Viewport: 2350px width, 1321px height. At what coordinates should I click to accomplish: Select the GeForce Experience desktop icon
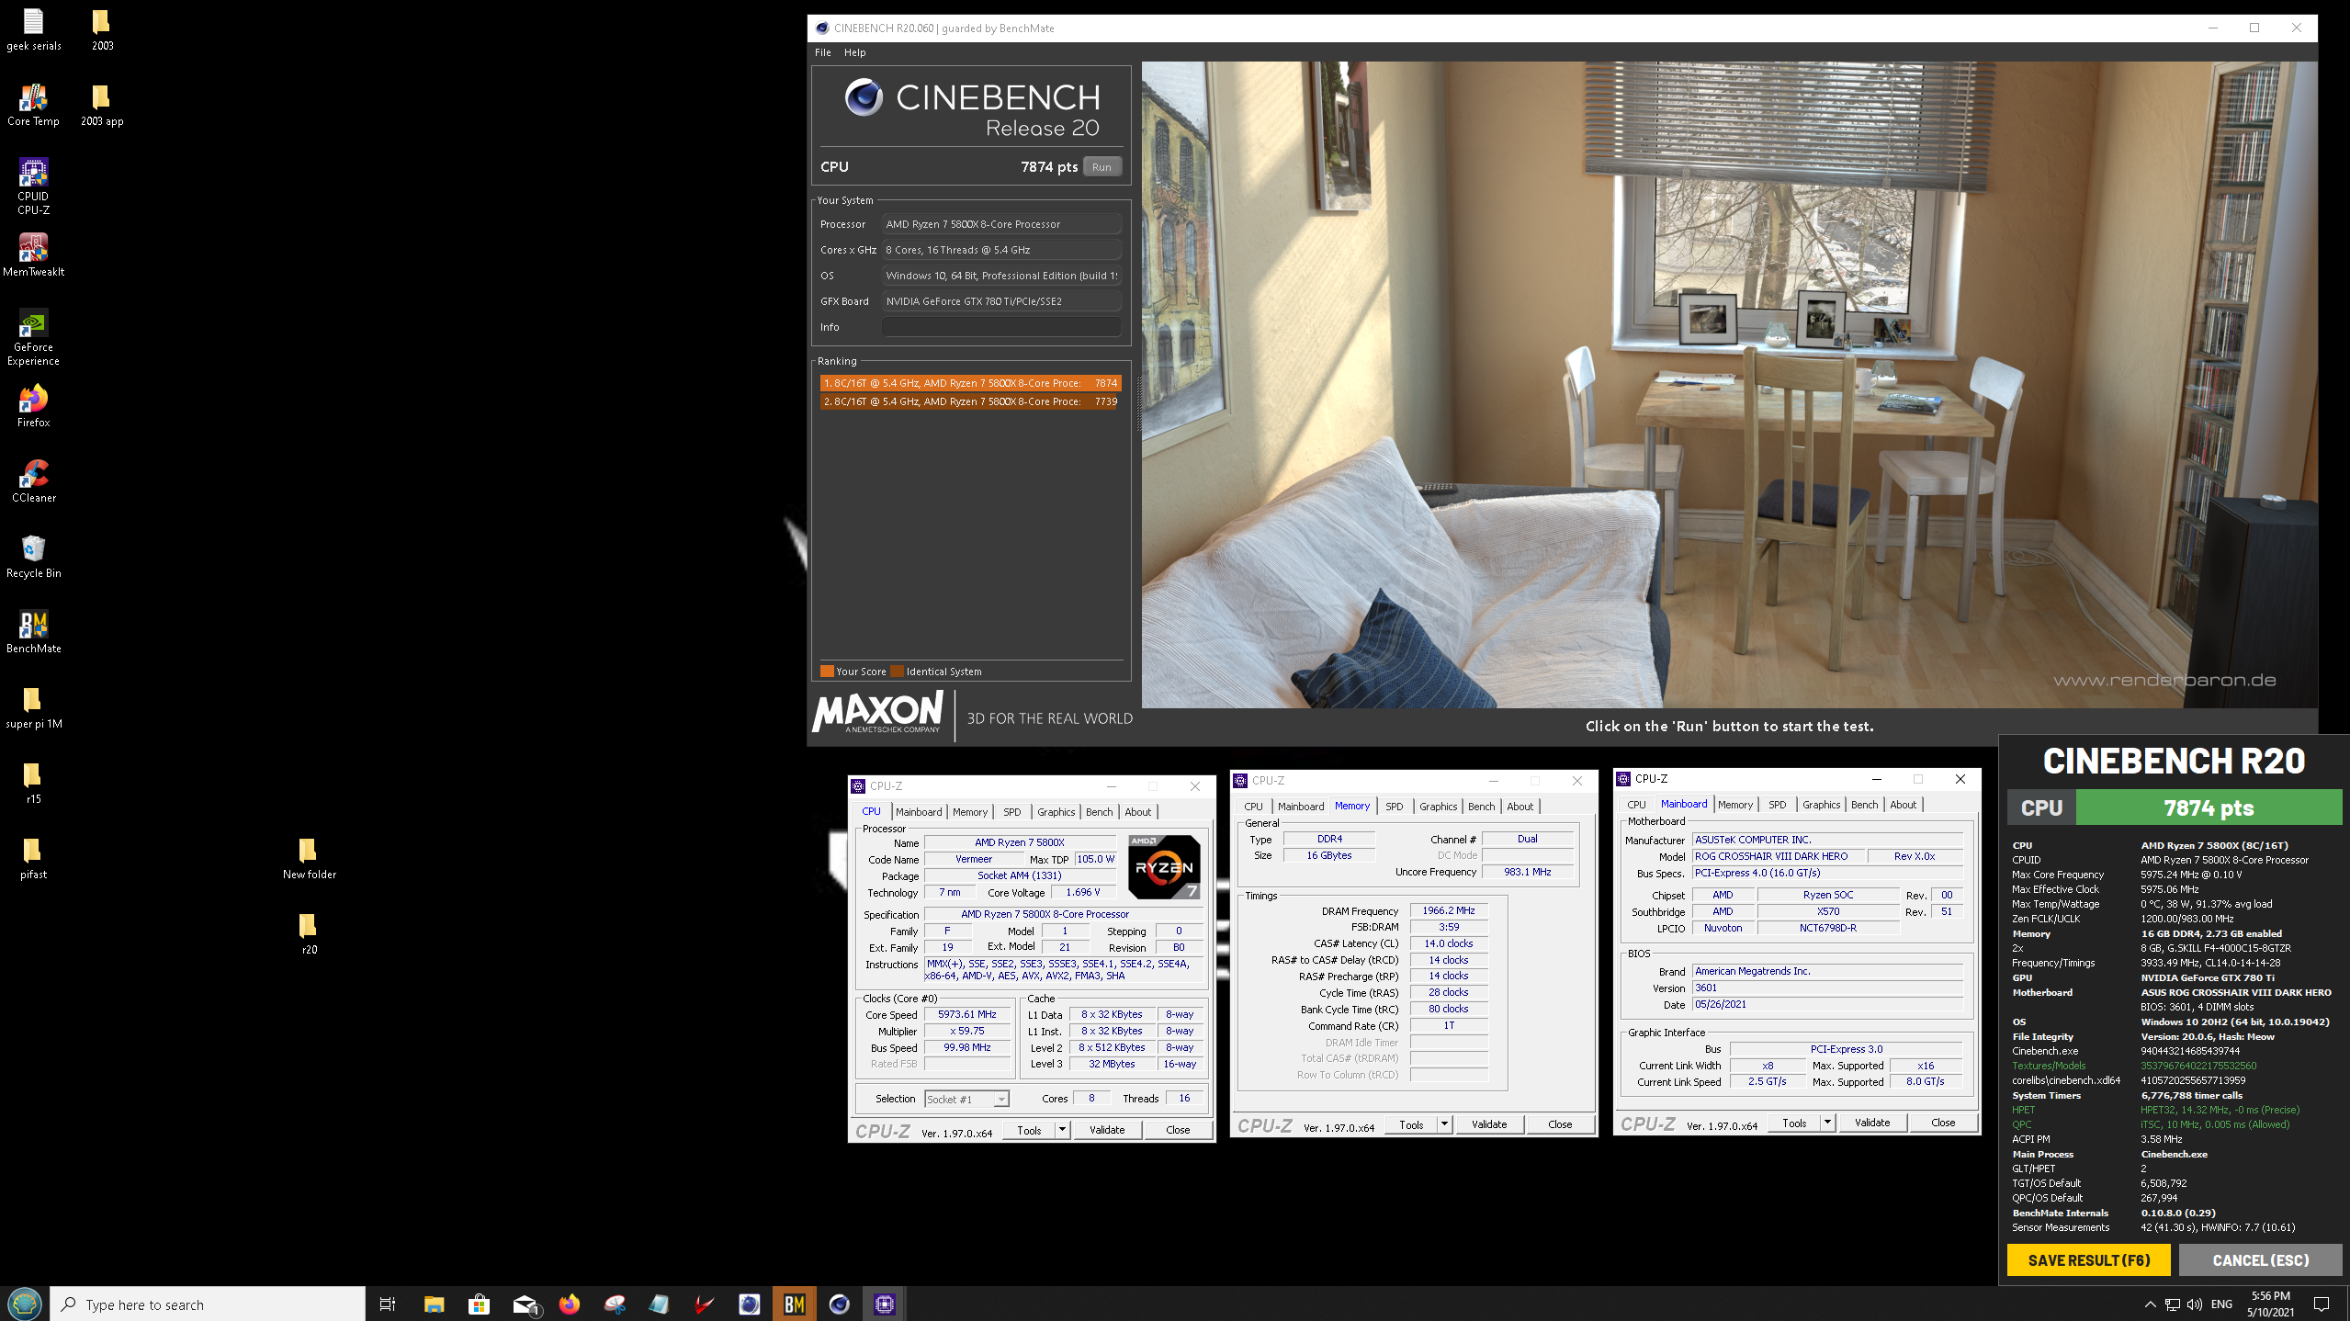pyautogui.click(x=33, y=336)
